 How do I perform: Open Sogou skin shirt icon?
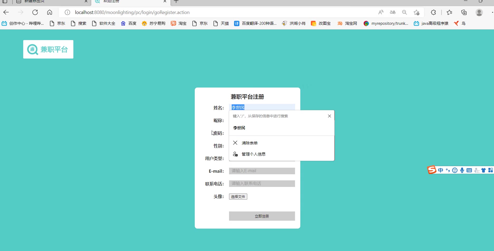483,170
